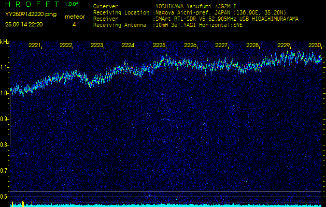The height and width of the screenshot is (207, 326).
Task: Select the 26.09.14 22:20 date stamp
Action: click(x=24, y=24)
